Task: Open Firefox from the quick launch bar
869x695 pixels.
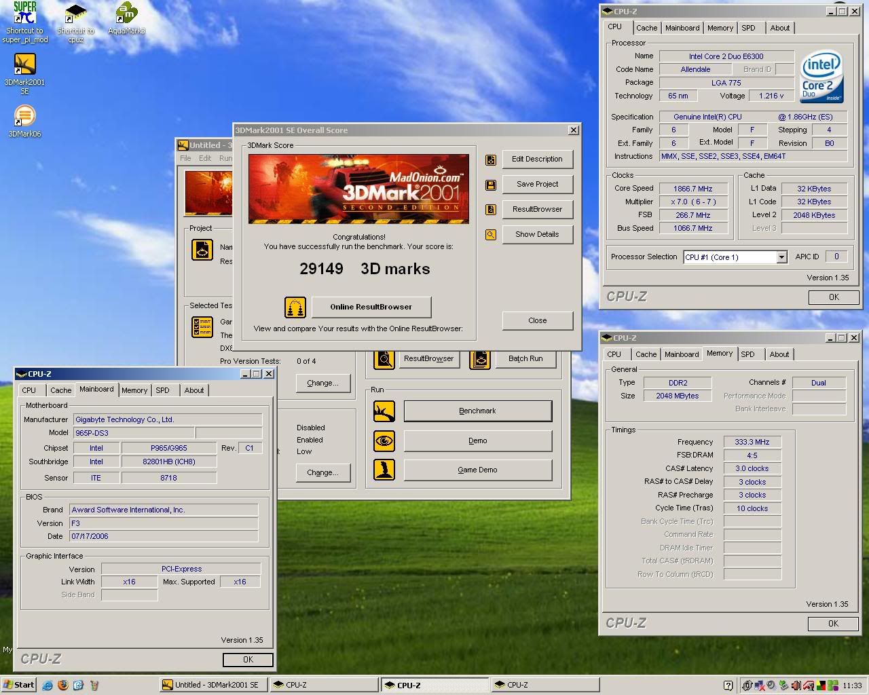Action: (x=63, y=685)
